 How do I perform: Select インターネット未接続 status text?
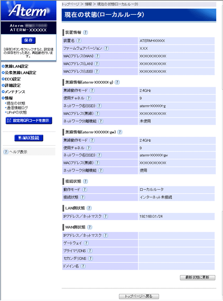click(156, 197)
